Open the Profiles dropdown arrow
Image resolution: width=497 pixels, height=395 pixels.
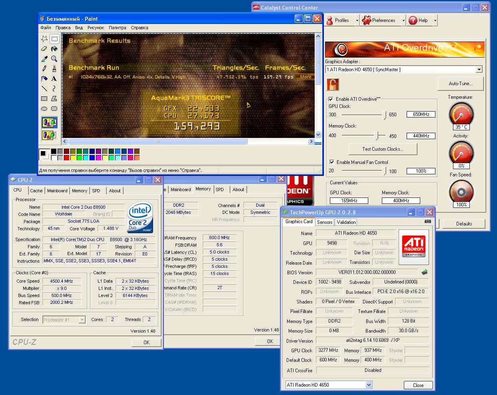click(x=357, y=20)
